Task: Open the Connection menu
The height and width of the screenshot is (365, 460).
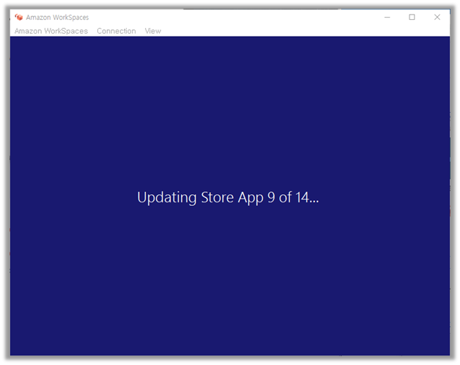Action: tap(116, 31)
